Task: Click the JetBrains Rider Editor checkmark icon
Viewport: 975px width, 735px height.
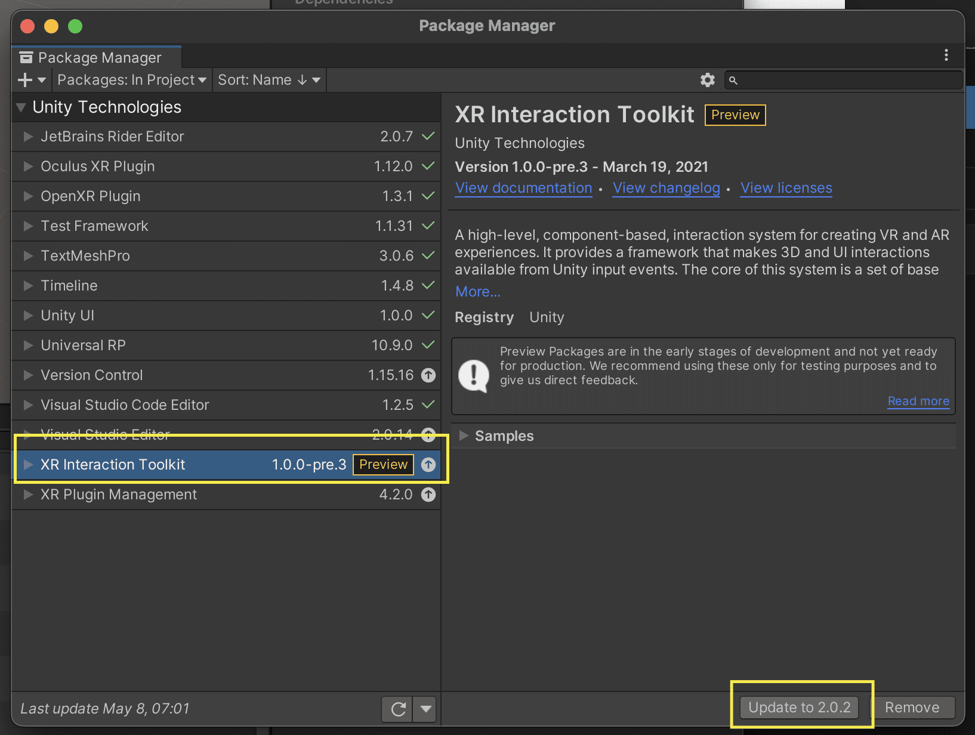Action: 428,136
